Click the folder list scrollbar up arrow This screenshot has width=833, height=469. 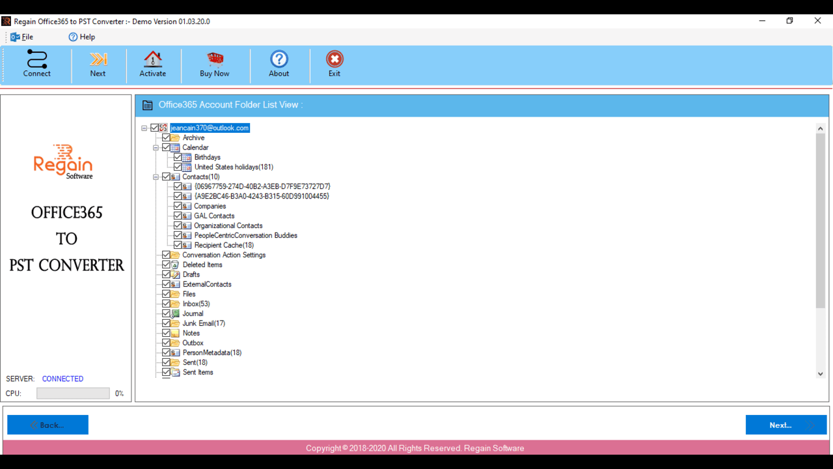click(820, 128)
